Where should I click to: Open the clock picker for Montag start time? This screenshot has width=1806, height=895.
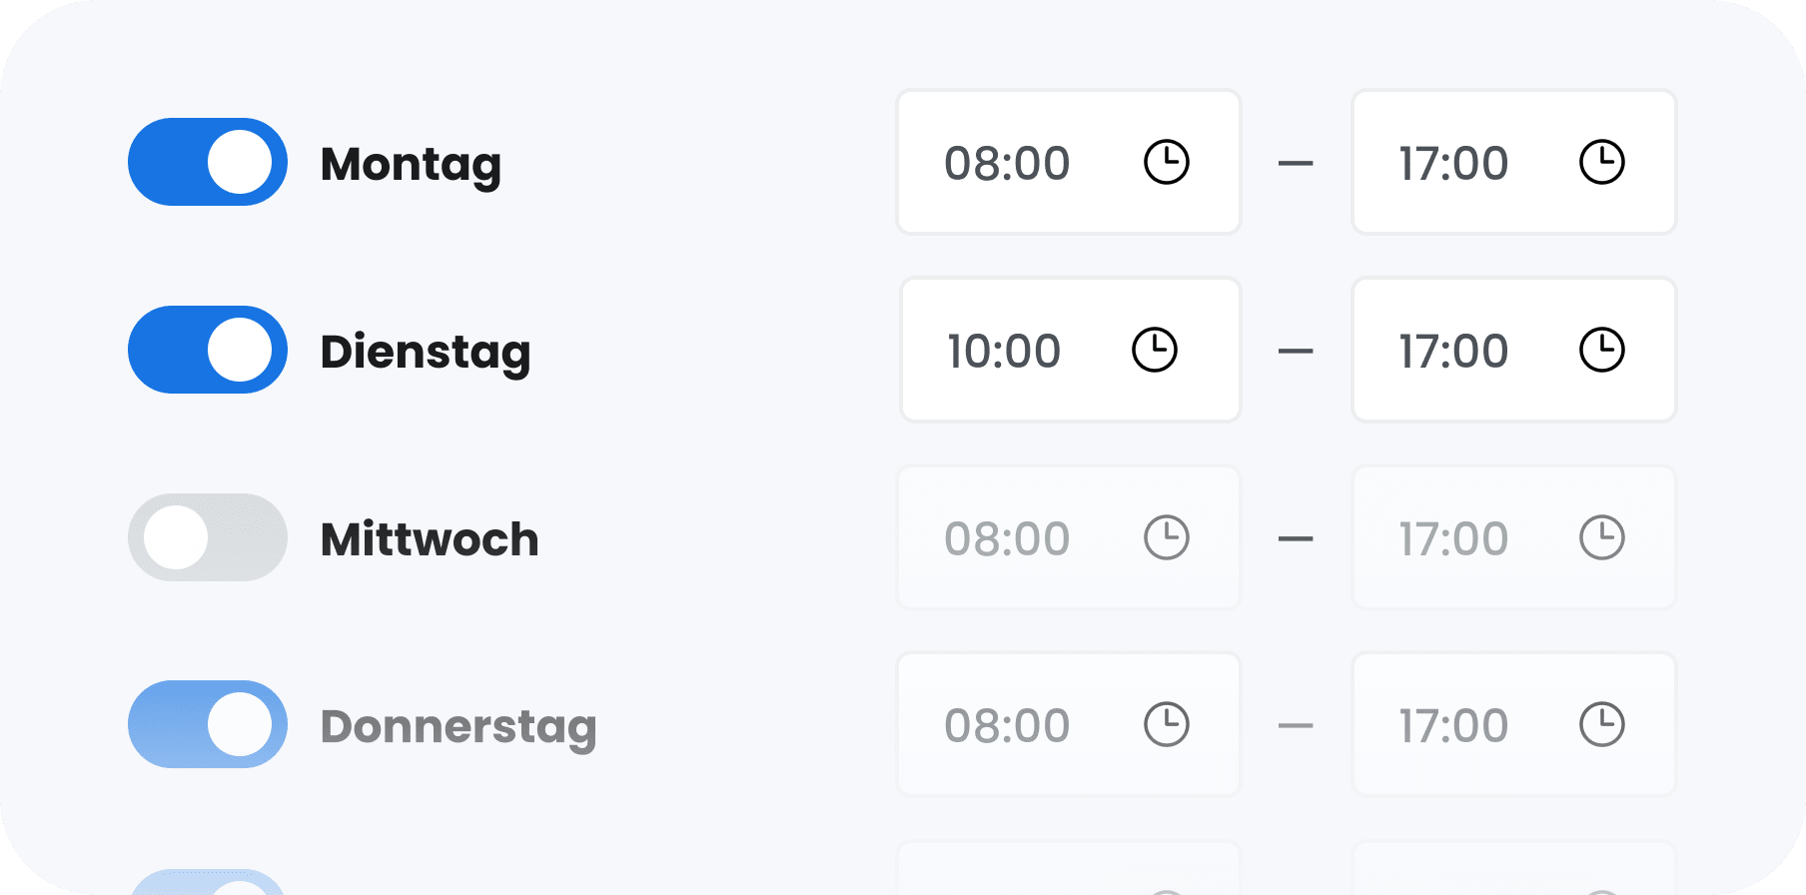click(x=1168, y=162)
